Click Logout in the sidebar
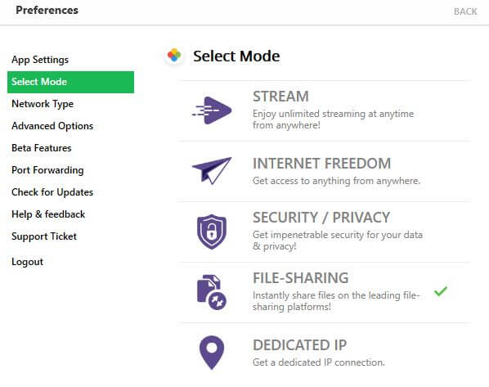This screenshot has width=489, height=387. [27, 262]
